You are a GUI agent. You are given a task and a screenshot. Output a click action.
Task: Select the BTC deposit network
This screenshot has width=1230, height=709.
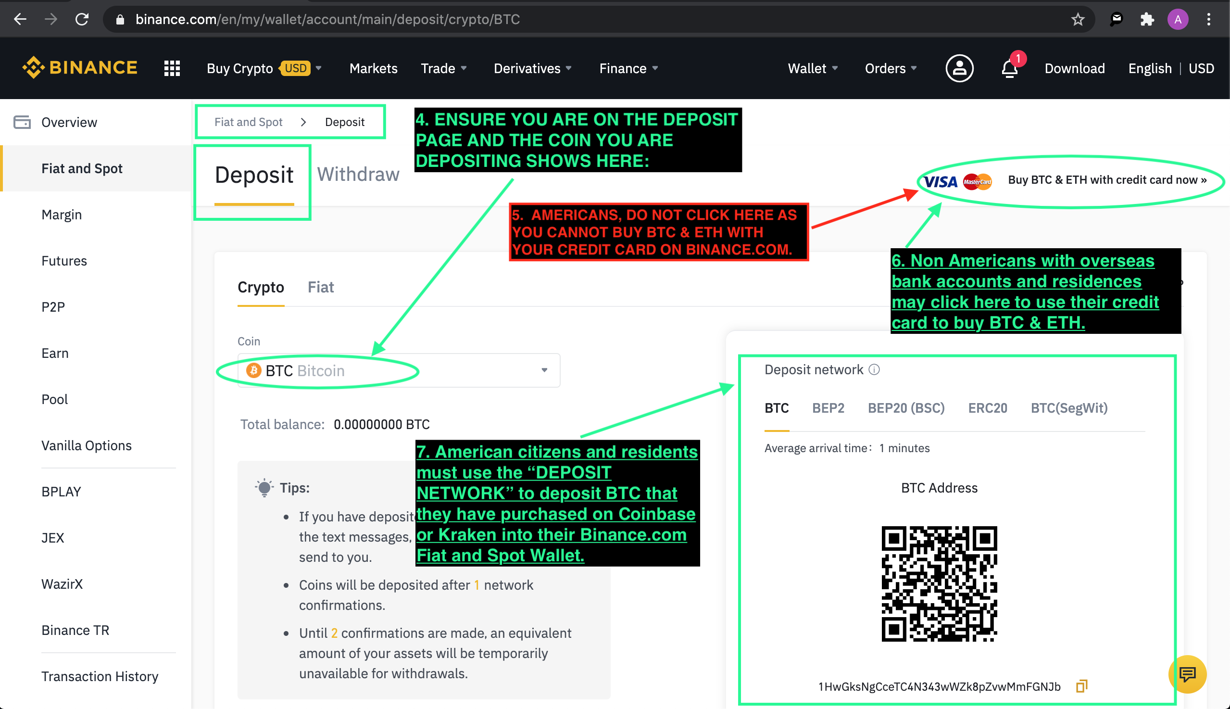tap(777, 408)
